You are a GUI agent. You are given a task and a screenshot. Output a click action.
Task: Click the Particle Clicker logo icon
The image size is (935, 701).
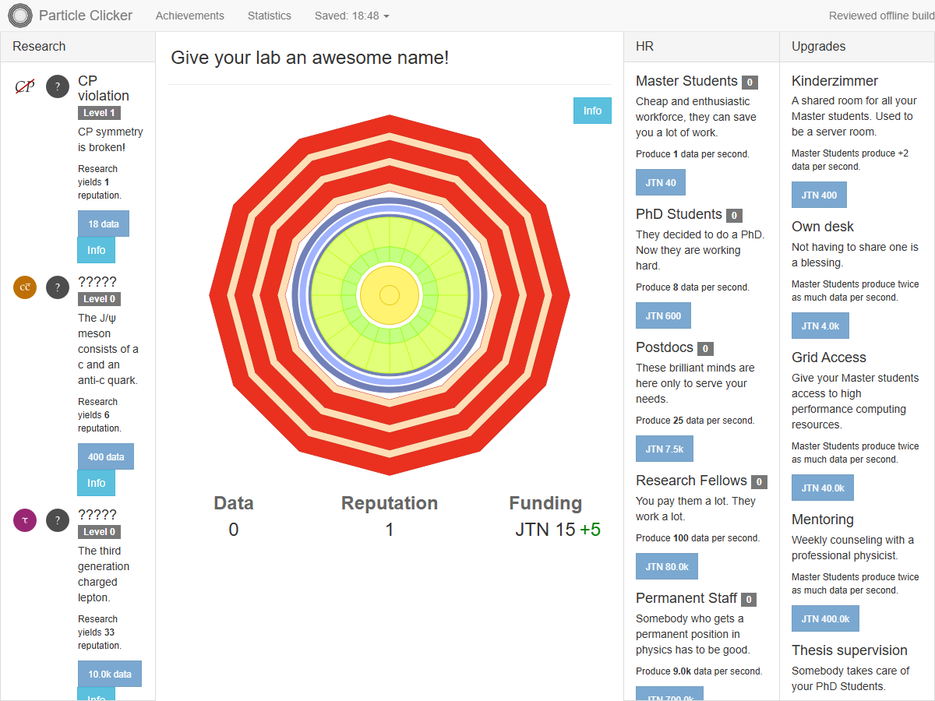[x=20, y=16]
